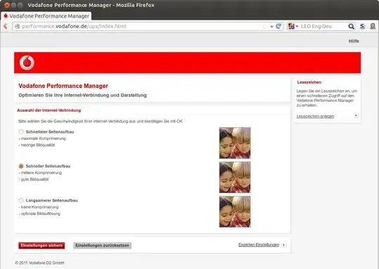
Task: Click the Schnellster Seitenaufbau preview image
Action: [x=234, y=143]
